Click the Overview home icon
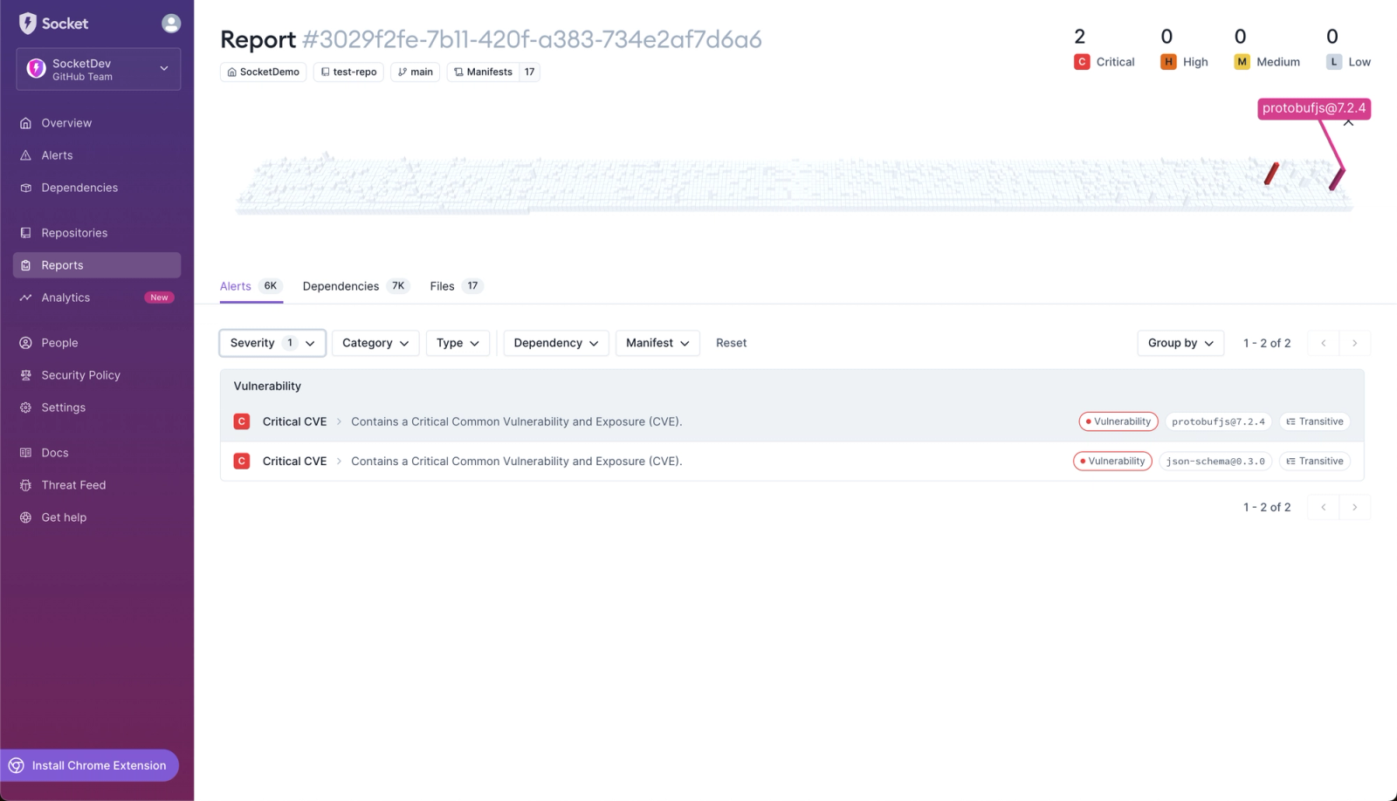Viewport: 1397px width, 801px height. coord(25,123)
